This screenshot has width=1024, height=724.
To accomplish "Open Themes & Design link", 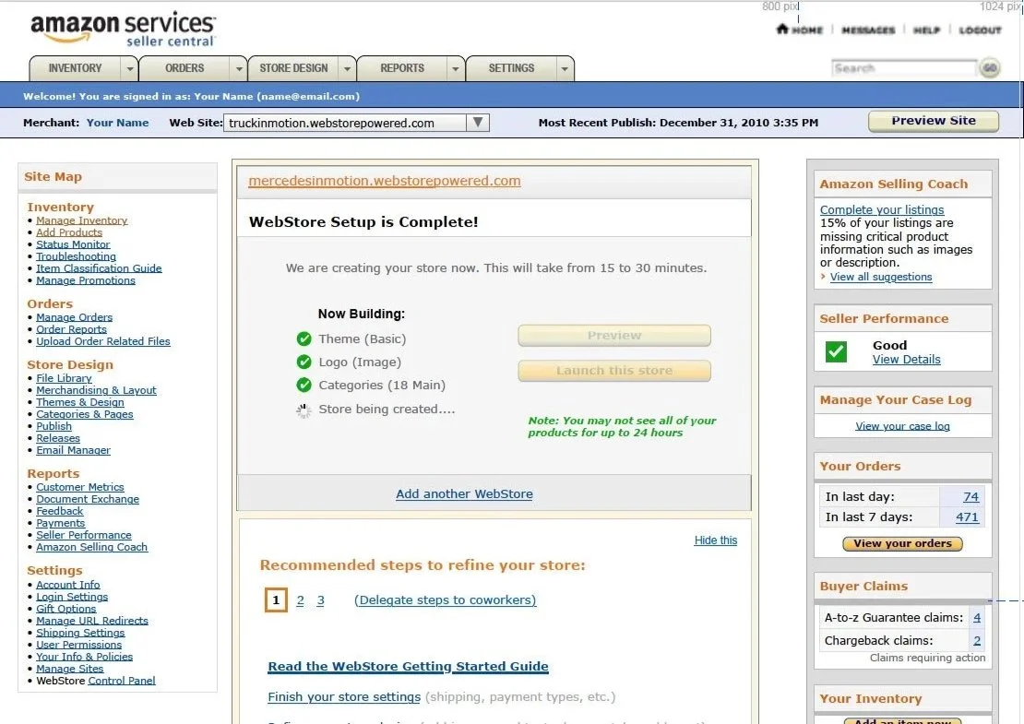I will tap(79, 402).
